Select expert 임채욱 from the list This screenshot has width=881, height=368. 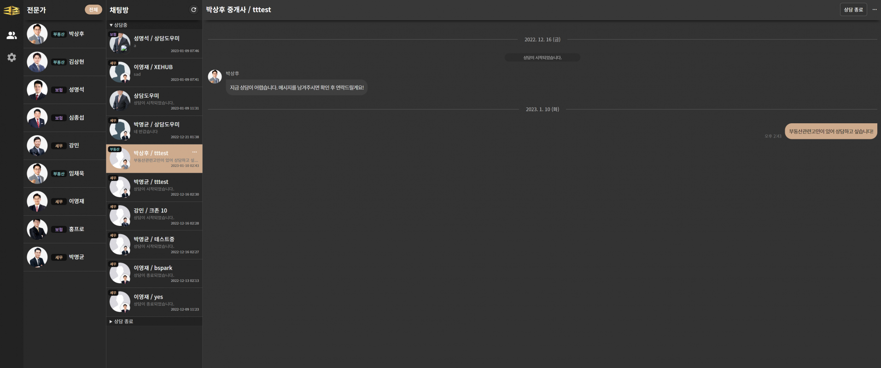tap(65, 173)
